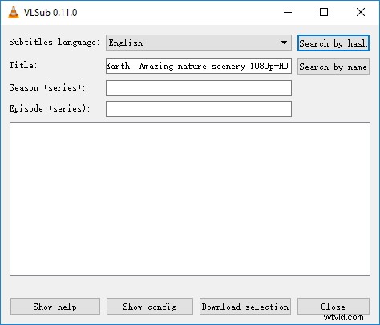Open the Subtitles language combo box showing English
The image size is (380, 325).
pos(199,43)
